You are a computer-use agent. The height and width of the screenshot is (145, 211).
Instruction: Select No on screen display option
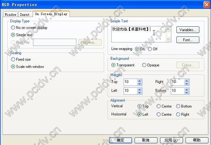(29, 28)
